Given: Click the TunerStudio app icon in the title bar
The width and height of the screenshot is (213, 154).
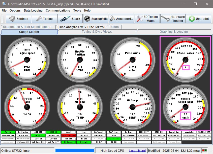Looking at the screenshot, I should pos(4,4).
